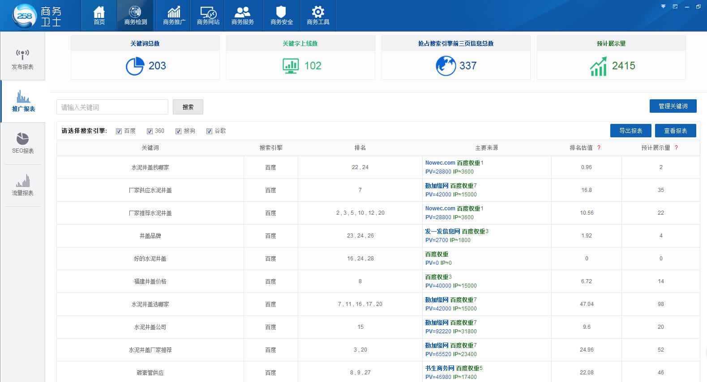This screenshot has height=382, width=707.
Task: Click the 258 商务卫士 logo
Action: click(37, 16)
